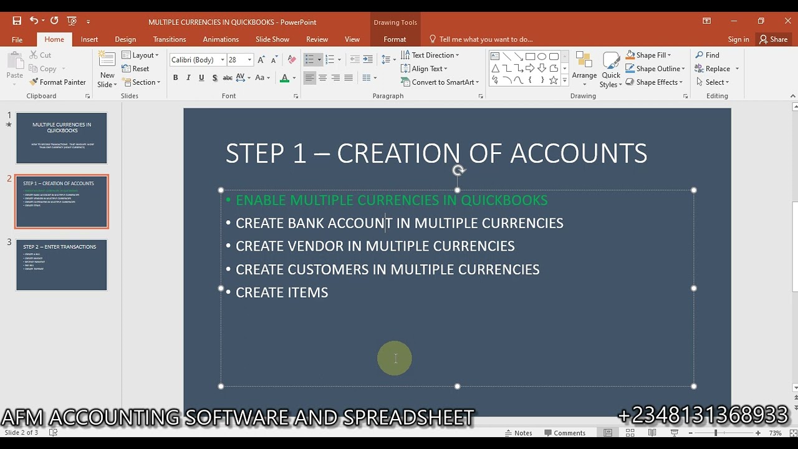Click the Redo icon in title bar

click(54, 21)
